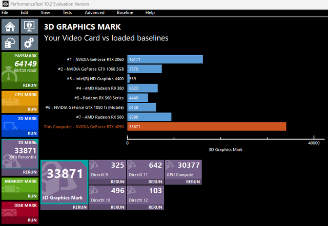Select the GPU Compute result tile
Image resolution: width=328 pixels, height=226 pixels.
[183, 169]
